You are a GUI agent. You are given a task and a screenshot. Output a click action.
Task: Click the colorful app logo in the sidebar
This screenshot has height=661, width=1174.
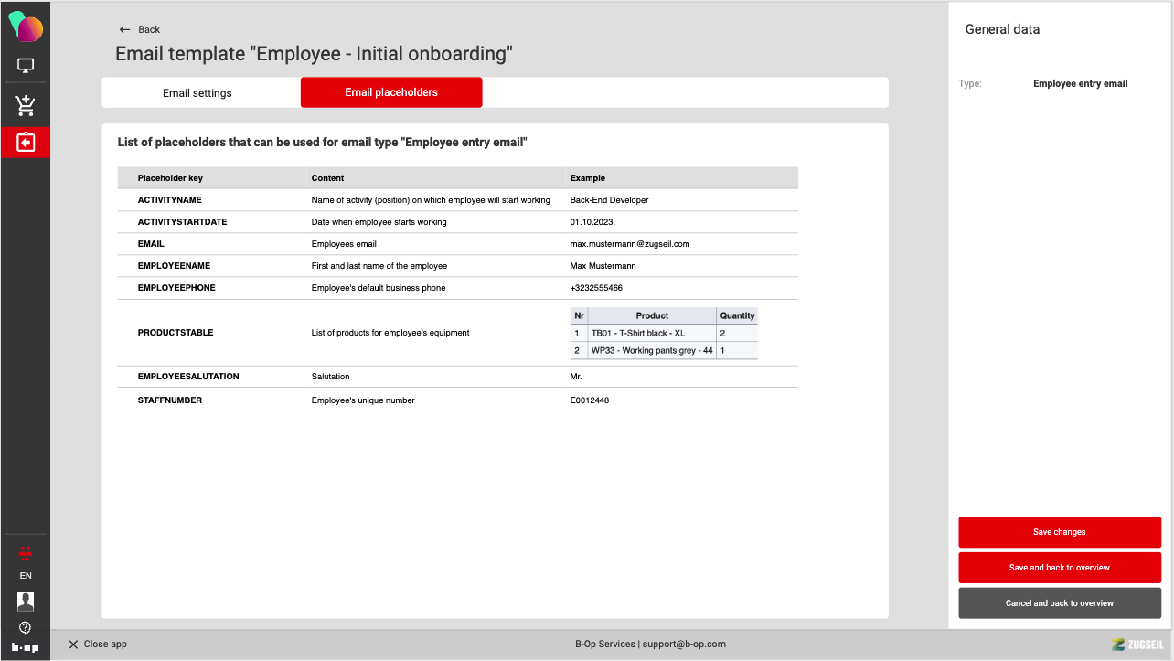26,27
